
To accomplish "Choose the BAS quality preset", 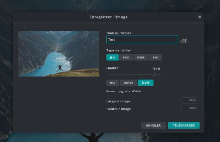I will pyautogui.click(x=113, y=83).
